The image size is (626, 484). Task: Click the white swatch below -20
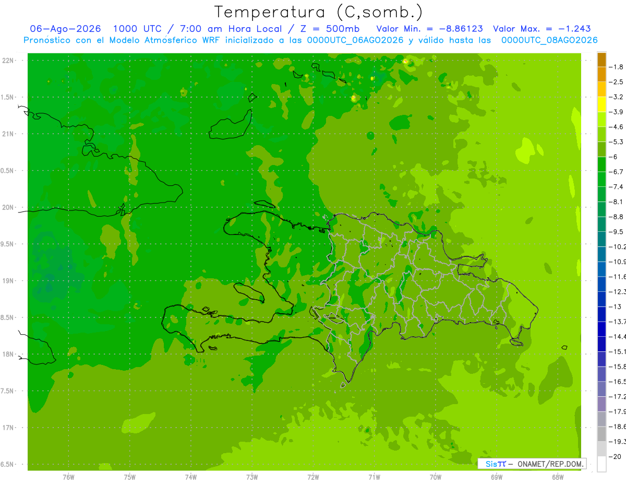coord(601,464)
